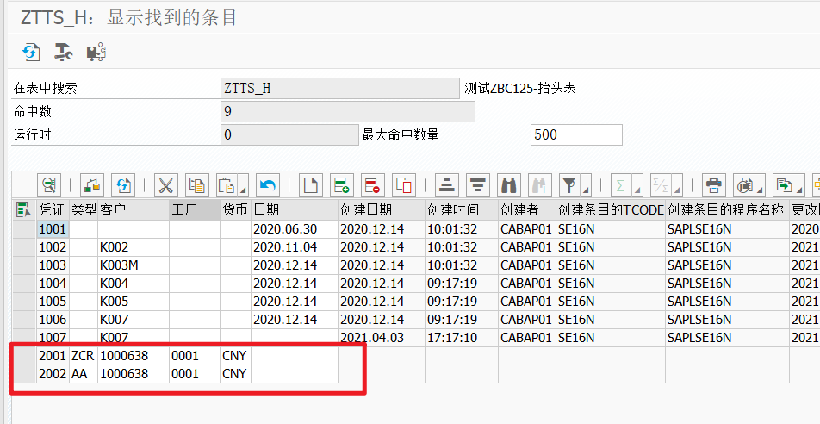Open the Details magnifier icon in grid toolbar

click(49, 185)
